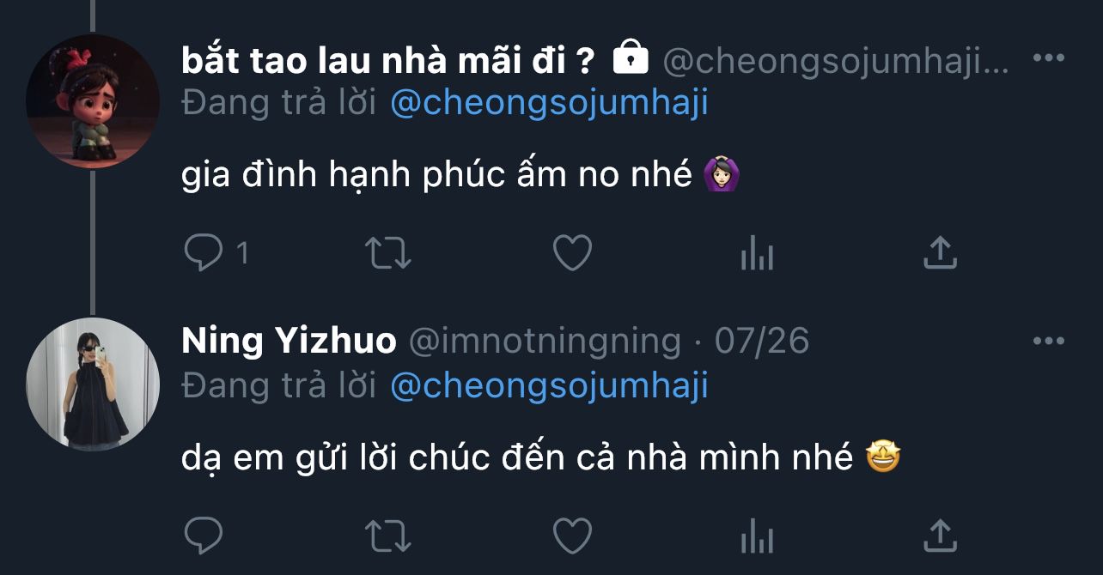Open more options for the first tweet

click(1049, 58)
